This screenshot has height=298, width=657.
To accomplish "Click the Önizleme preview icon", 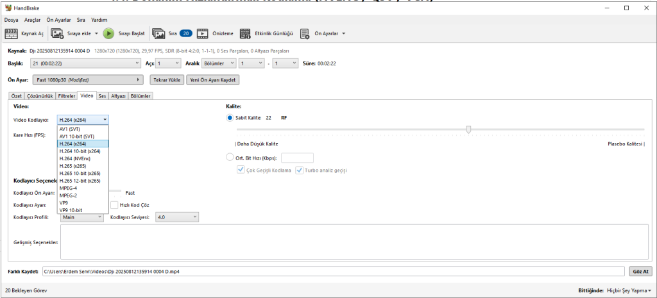I will click(x=203, y=34).
